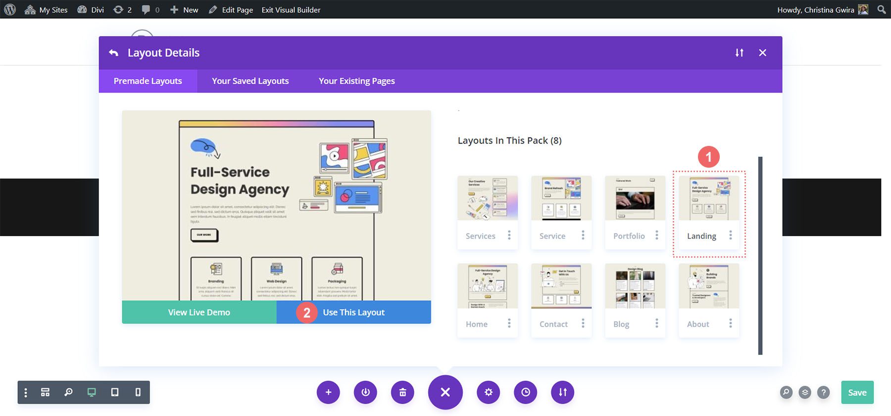Click the portability arrows button in bottom bar
Viewport: 891px width, 416px height.
[563, 392]
